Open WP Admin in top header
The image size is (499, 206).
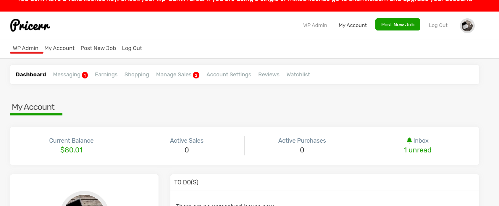(x=315, y=25)
